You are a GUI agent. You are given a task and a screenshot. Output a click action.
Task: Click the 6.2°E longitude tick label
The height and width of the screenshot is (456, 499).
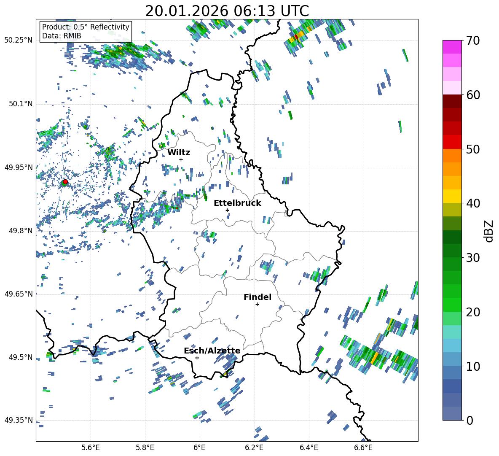(255, 447)
